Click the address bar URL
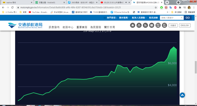The image size is (197, 106). (71, 8)
